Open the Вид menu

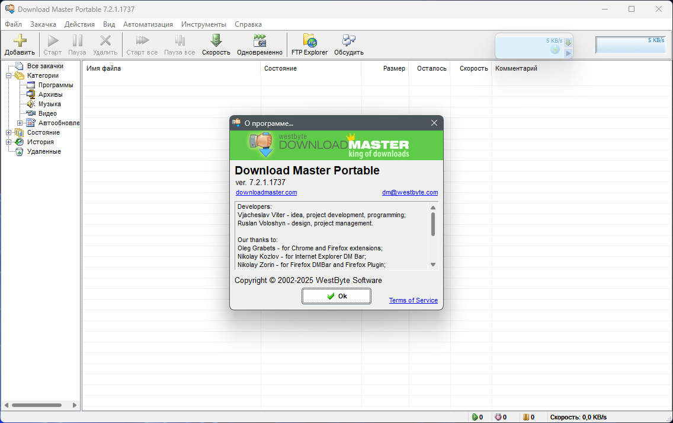pyautogui.click(x=109, y=24)
